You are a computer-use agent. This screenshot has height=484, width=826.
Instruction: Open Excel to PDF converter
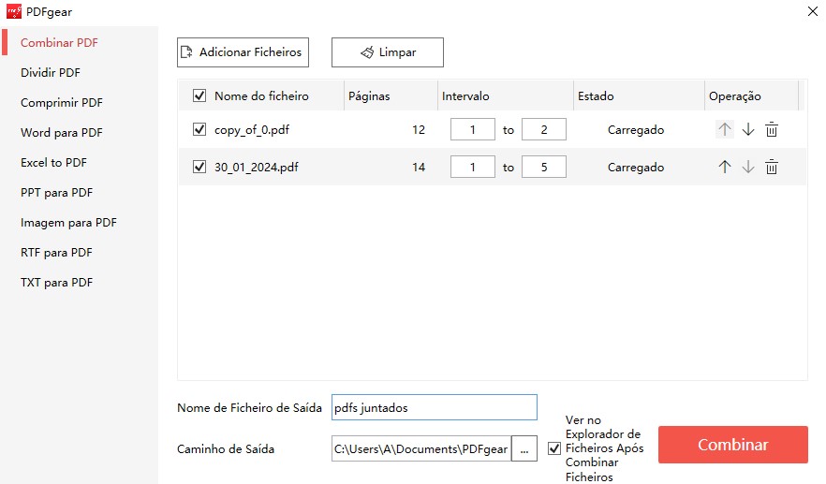53,163
